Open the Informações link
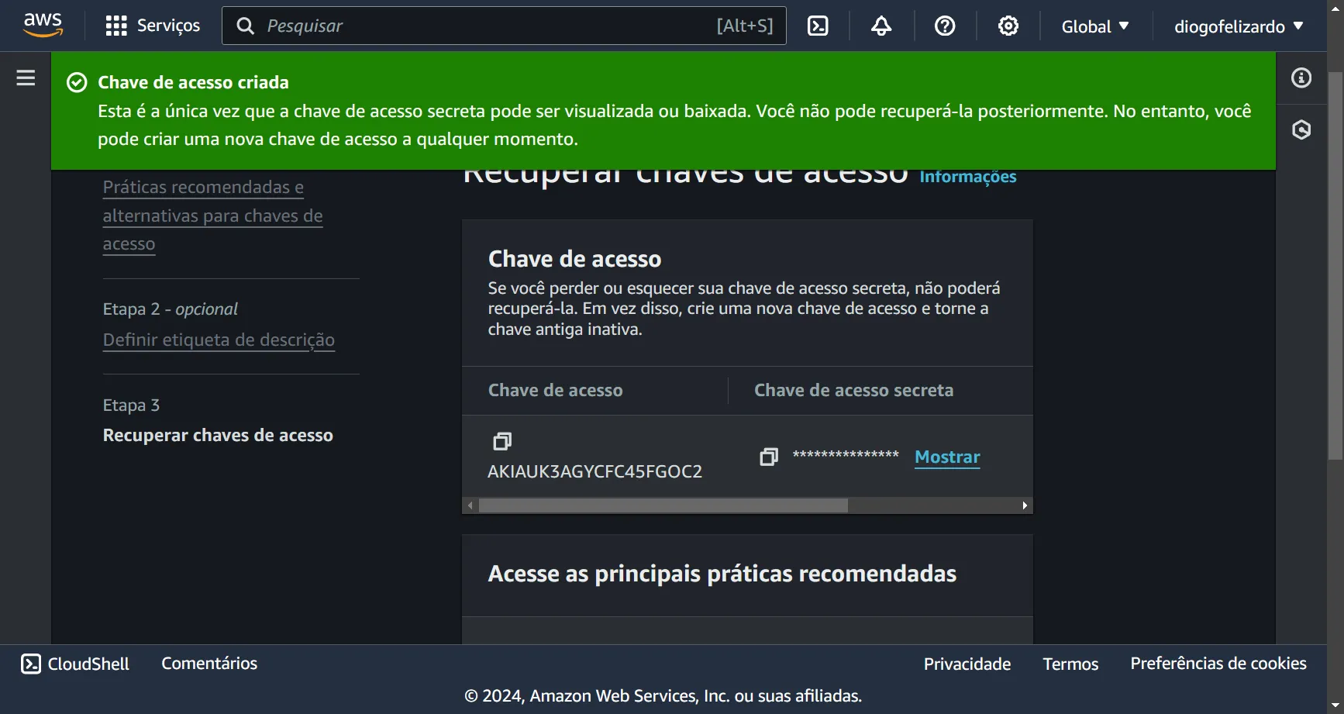Screen dimensions: 1344x714 [x=967, y=177]
